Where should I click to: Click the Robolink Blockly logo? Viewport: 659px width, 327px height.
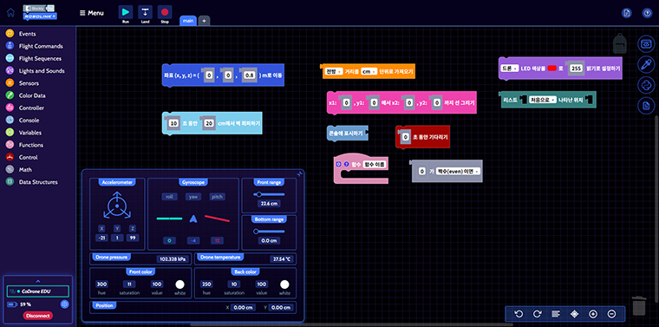[x=40, y=13]
